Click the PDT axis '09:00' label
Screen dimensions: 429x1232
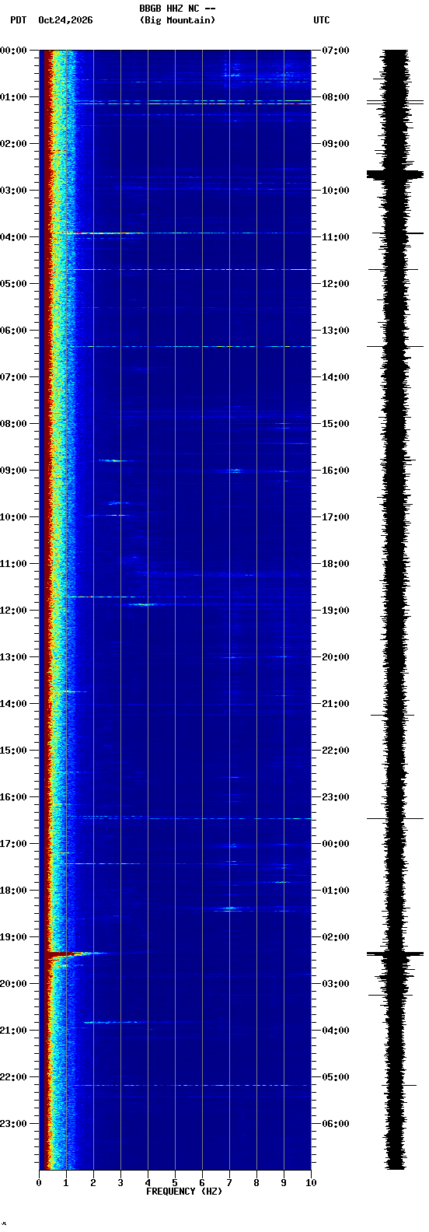point(13,471)
